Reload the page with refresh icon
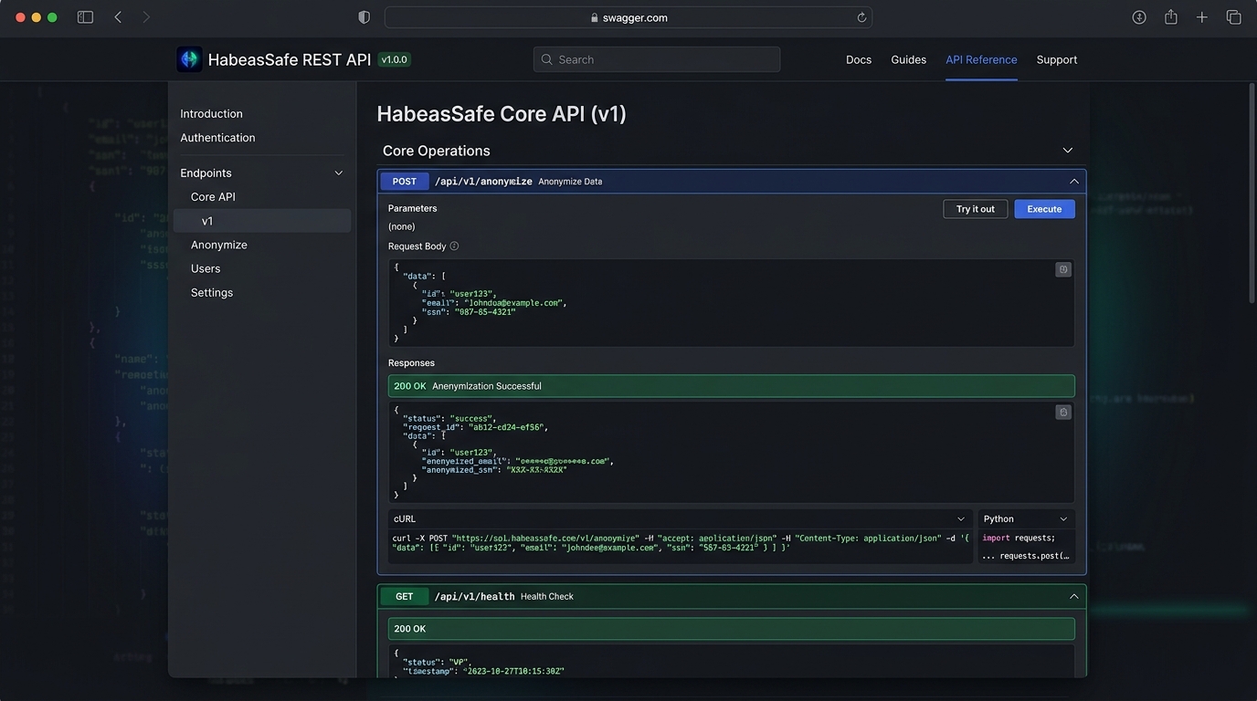 tap(861, 17)
